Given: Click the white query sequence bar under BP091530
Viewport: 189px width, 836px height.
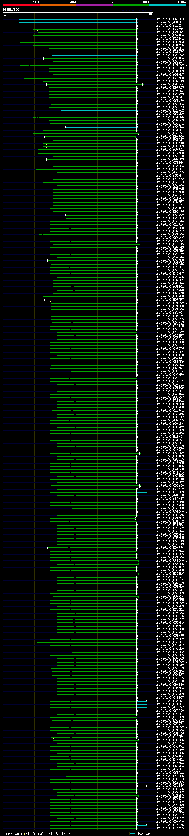Looking at the screenshot, I should (78, 12).
